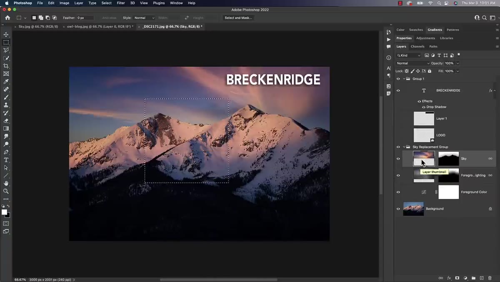
Task: Click the foreground color swatch
Action: [x=4, y=212]
